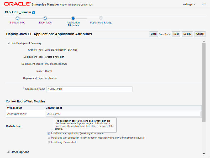Select Install only. Do not start
This screenshot has height=158, width=210.
[x=49, y=142]
